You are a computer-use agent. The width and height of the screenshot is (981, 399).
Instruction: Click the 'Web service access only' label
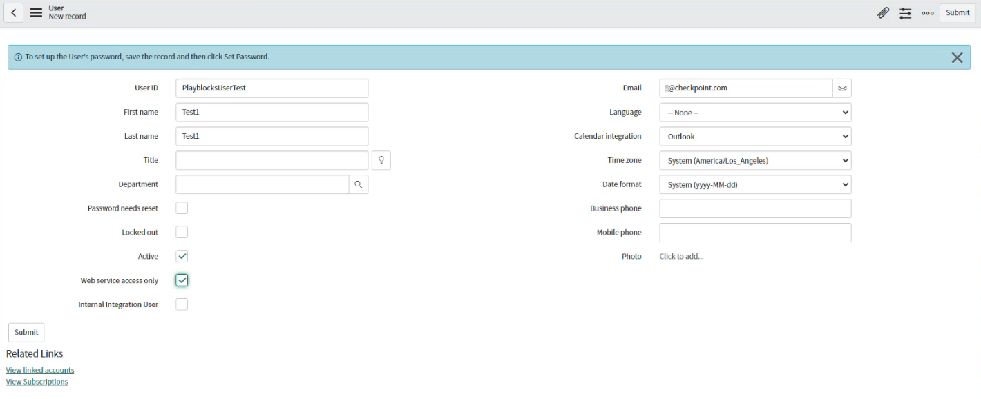point(120,280)
